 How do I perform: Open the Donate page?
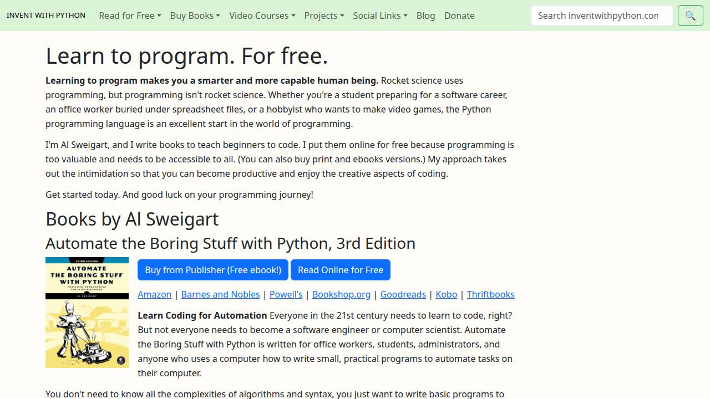(459, 16)
